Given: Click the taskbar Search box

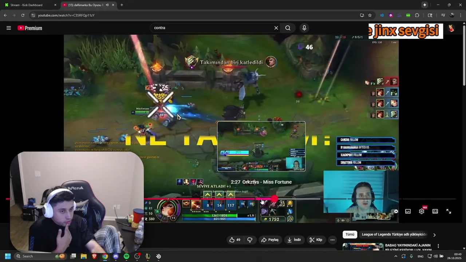Looking at the screenshot, I should (41, 256).
